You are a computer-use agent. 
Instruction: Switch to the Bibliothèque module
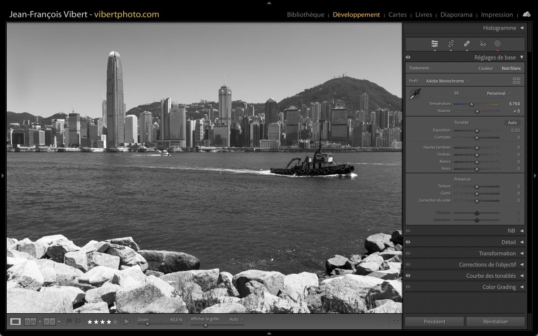pos(305,15)
